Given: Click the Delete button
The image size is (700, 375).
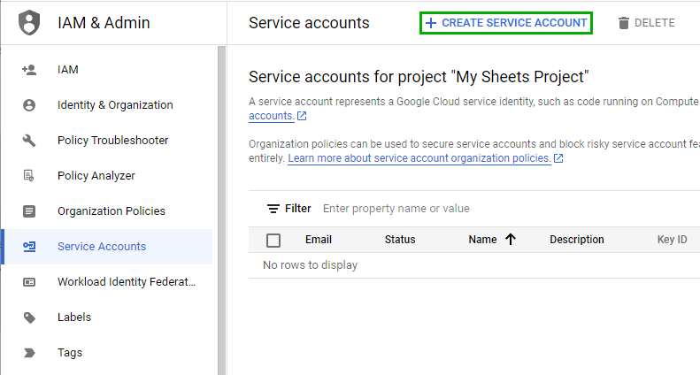Looking at the screenshot, I should click(x=646, y=23).
